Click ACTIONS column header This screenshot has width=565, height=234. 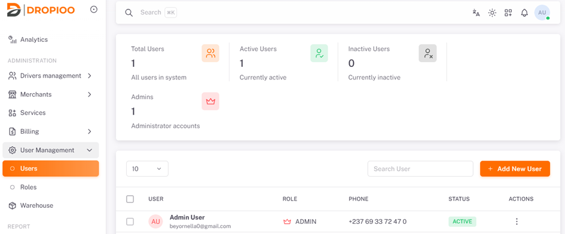pos(521,199)
